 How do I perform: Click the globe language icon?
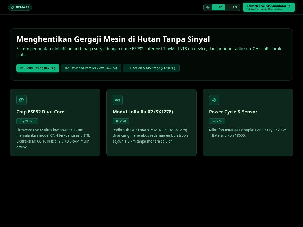coord(208,7)
